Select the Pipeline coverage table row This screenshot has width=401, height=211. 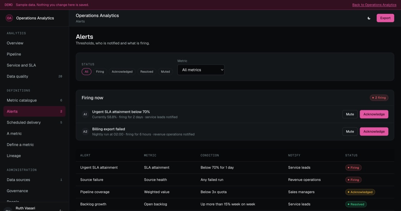pos(235,192)
